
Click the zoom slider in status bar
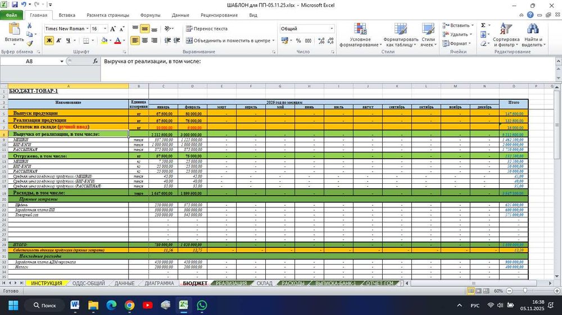click(525, 291)
